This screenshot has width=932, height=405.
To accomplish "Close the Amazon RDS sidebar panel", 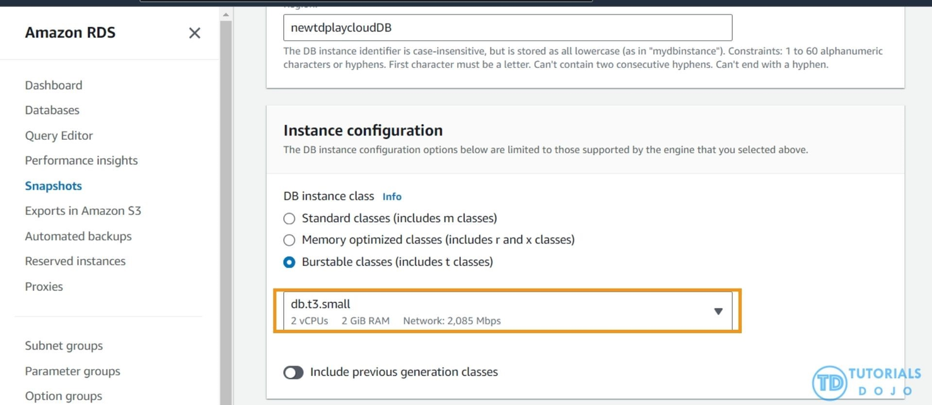I will [x=194, y=33].
